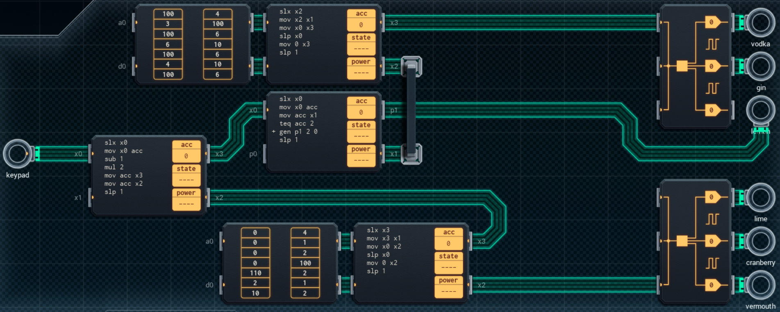
Task: Click the keypad input connector
Action: click(17, 154)
